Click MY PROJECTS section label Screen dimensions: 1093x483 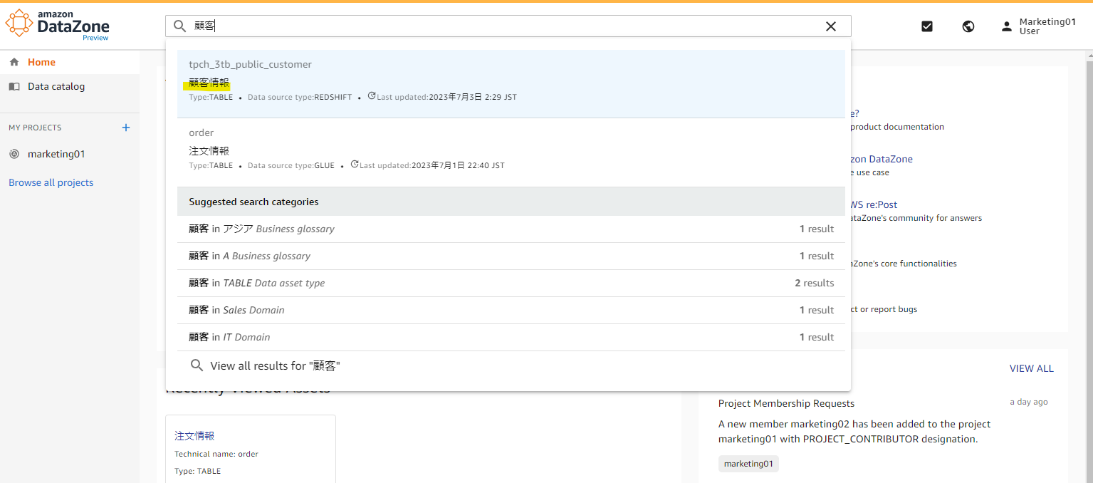pyautogui.click(x=35, y=128)
